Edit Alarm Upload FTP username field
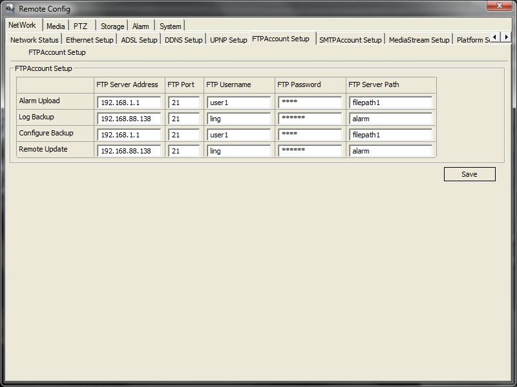This screenshot has width=517, height=387. 238,103
